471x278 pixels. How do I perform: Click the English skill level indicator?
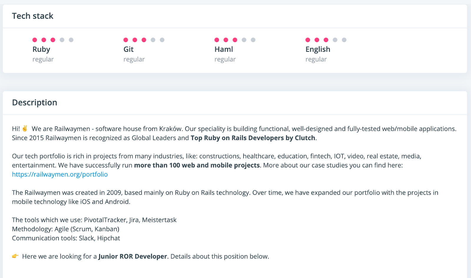(326, 40)
